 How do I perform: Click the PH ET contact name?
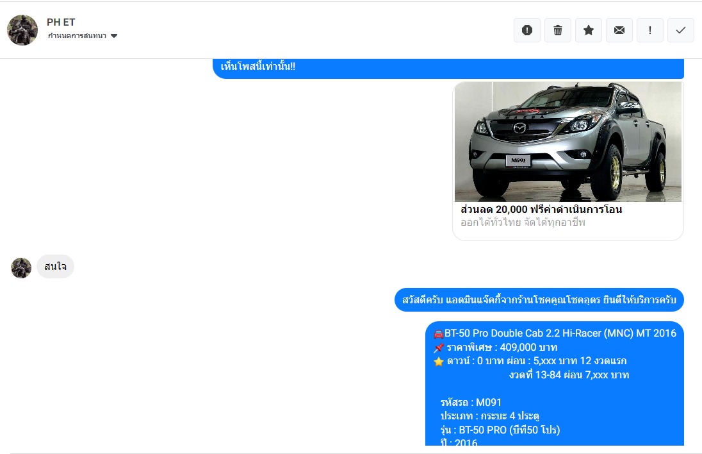pyautogui.click(x=61, y=22)
